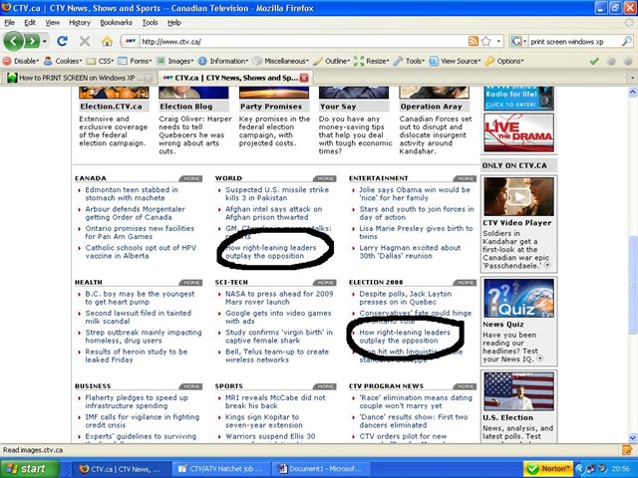The height and width of the screenshot is (478, 638).
Task: Open the Edit menu
Action: (x=30, y=23)
